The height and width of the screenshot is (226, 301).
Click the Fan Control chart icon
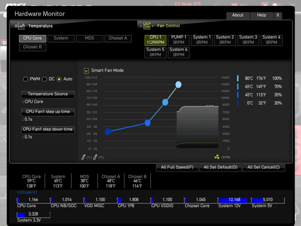click(147, 26)
